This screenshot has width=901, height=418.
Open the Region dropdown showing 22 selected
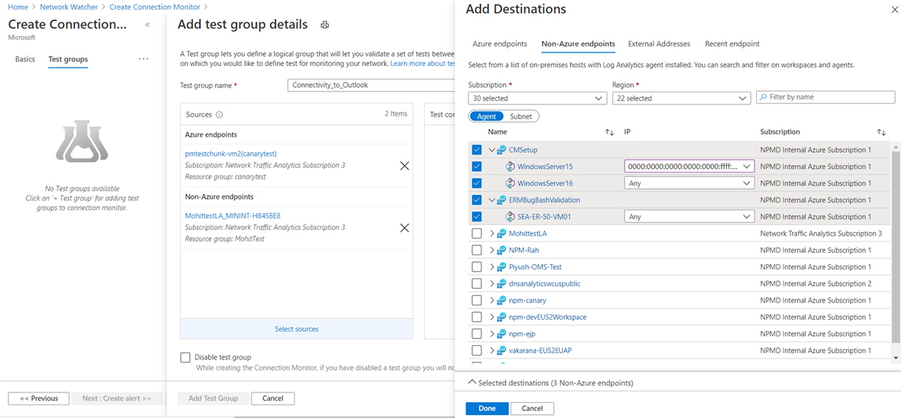coord(681,98)
